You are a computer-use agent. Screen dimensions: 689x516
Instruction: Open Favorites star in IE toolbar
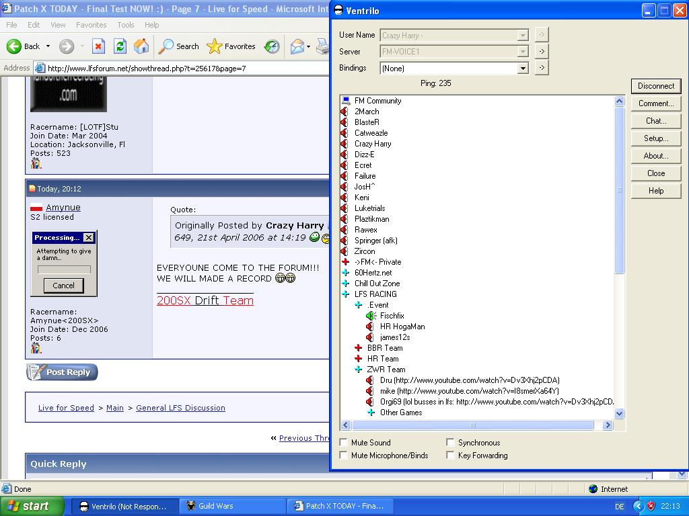coord(231,46)
